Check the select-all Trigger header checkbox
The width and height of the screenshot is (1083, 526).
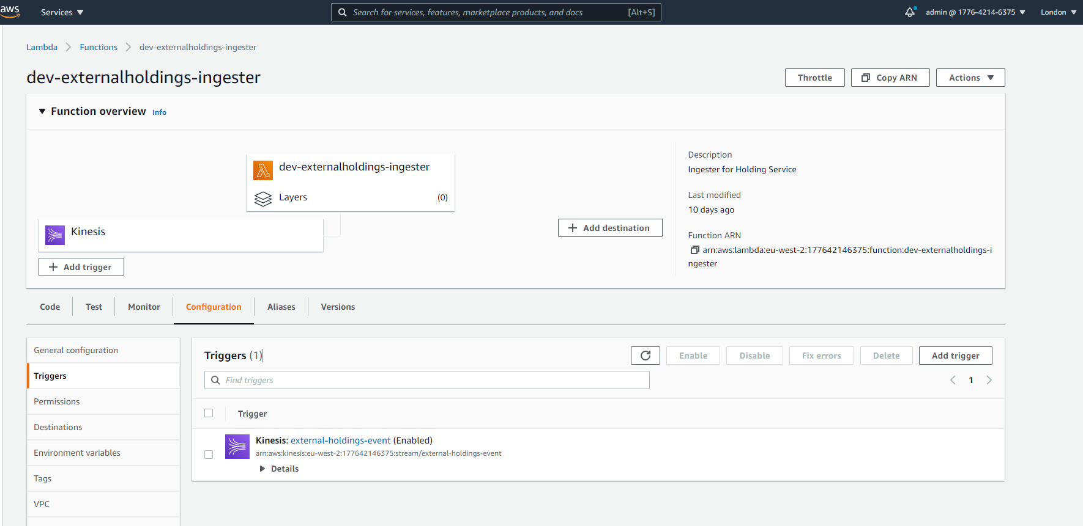tap(209, 413)
